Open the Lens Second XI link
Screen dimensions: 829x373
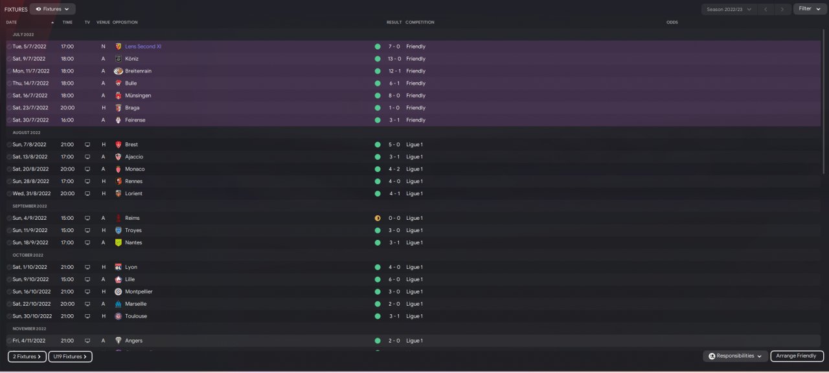[x=143, y=47]
